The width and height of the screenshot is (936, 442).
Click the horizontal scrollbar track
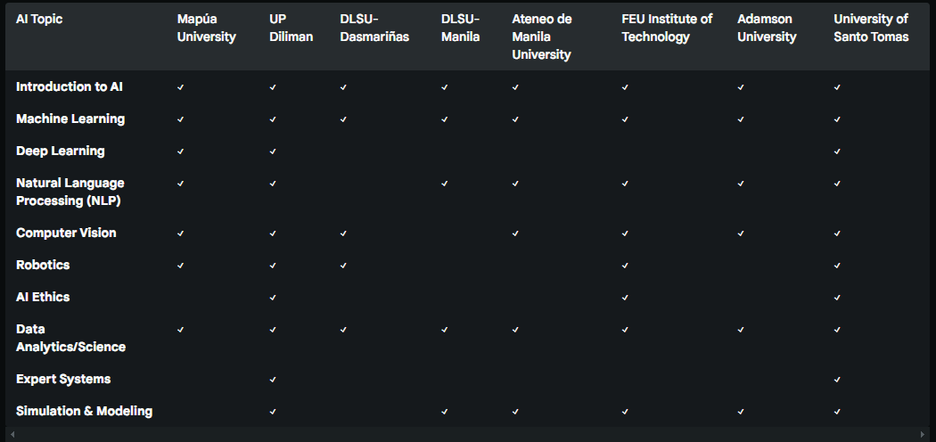pos(467,434)
